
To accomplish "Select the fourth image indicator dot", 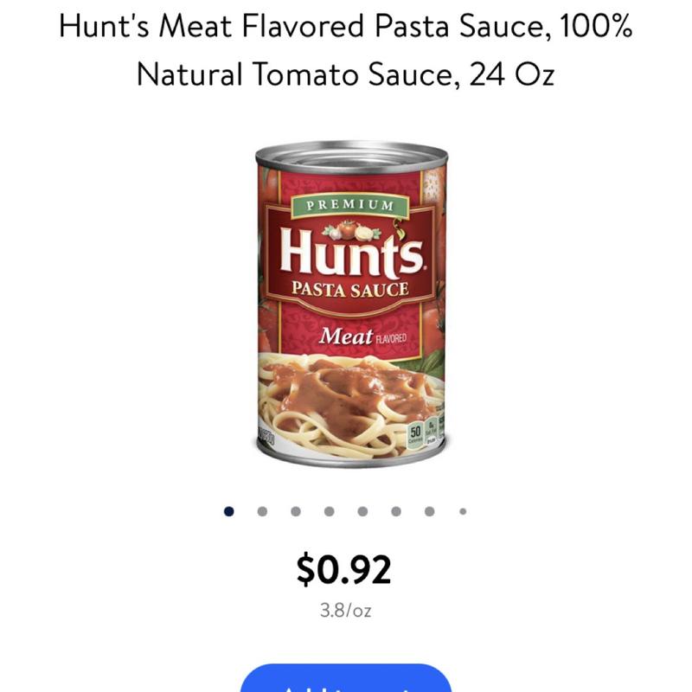I will tap(329, 511).
